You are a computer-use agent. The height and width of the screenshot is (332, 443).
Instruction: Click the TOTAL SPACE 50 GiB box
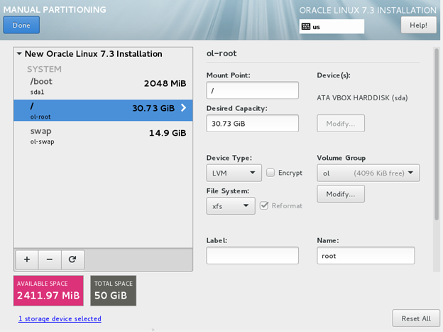(114, 291)
